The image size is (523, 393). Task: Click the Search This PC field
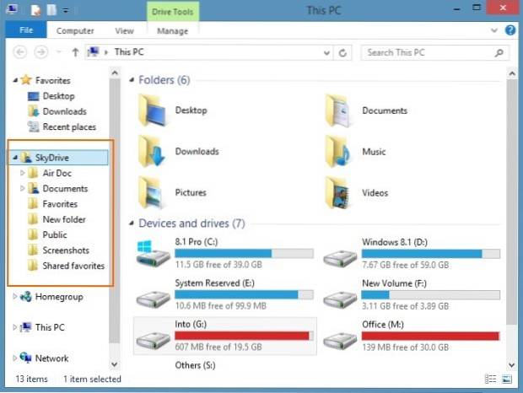point(432,52)
